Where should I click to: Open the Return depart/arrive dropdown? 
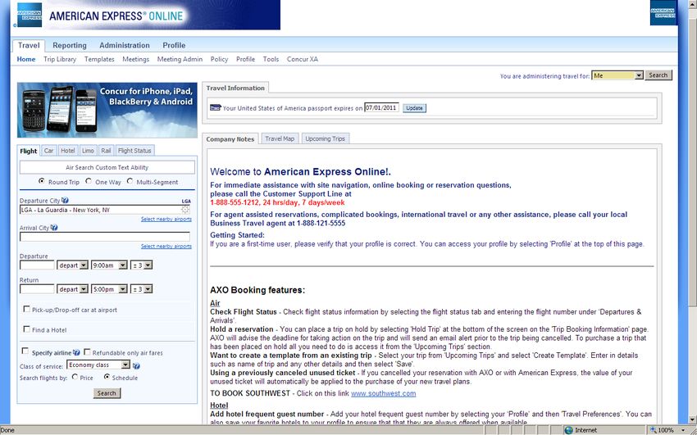(72, 289)
